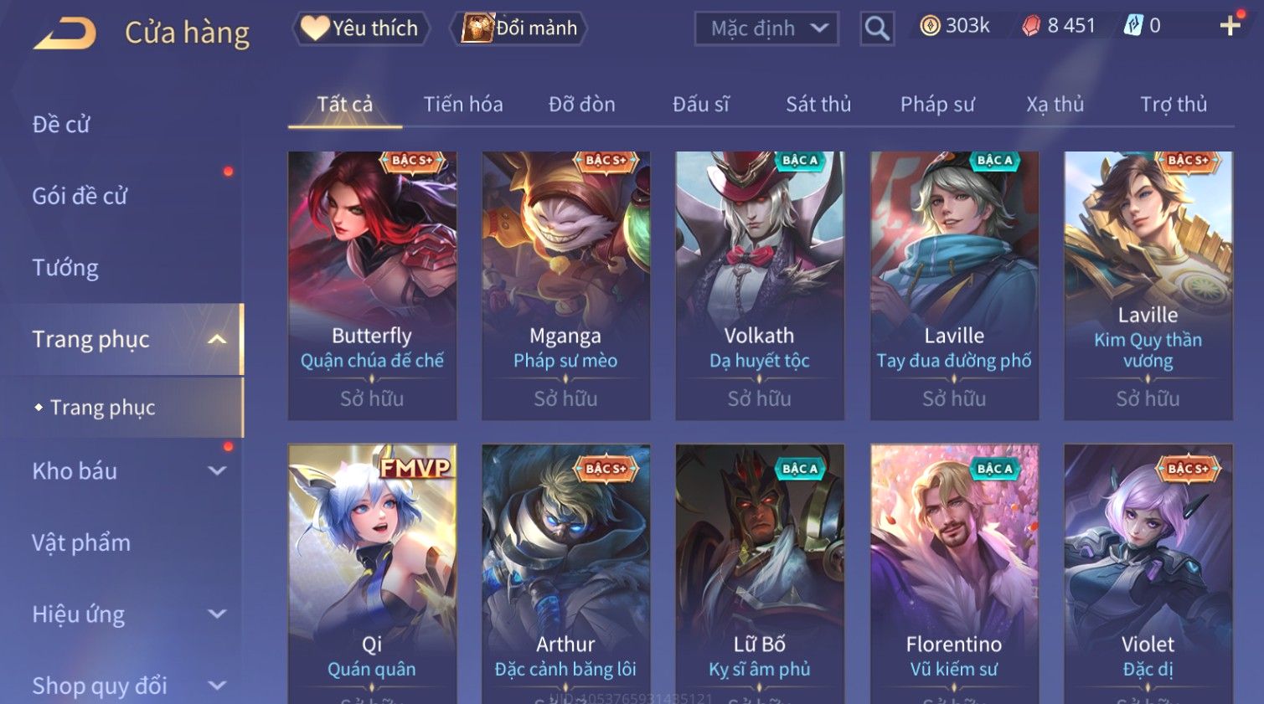
Task: Click the red gem currency icon
Action: [1031, 26]
